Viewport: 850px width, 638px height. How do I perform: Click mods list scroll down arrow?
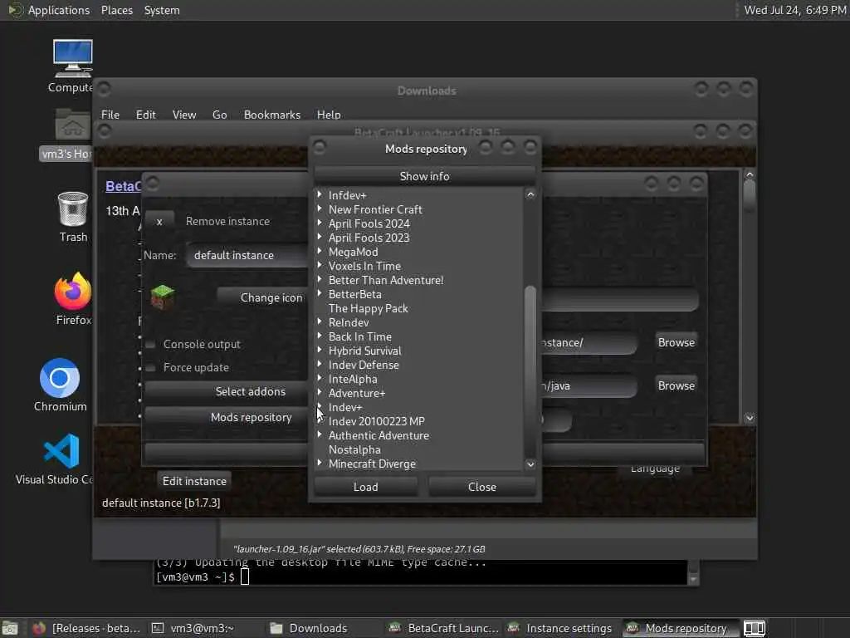coord(530,464)
